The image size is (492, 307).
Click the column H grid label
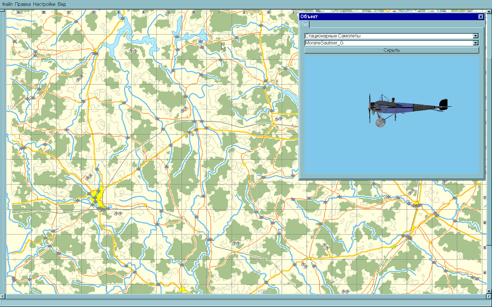[x=194, y=12]
